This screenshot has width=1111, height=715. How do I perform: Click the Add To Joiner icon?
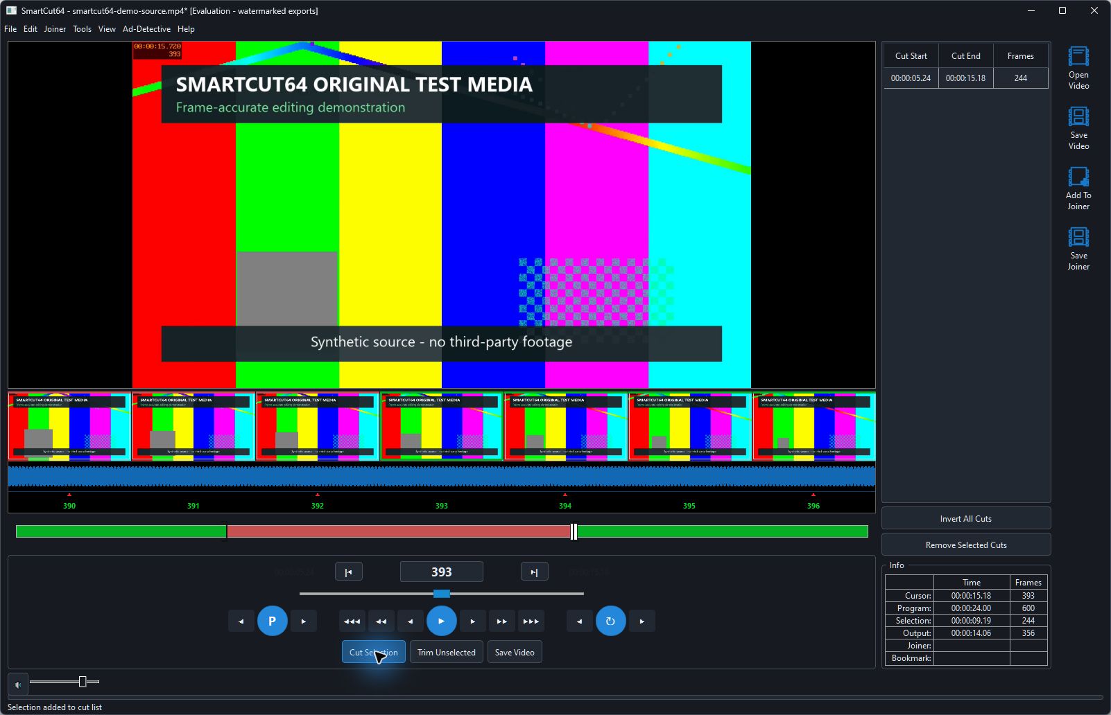(1078, 177)
